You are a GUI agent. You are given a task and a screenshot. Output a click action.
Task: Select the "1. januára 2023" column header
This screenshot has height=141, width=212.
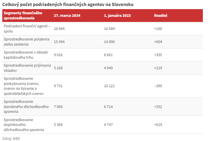[x=117, y=15]
